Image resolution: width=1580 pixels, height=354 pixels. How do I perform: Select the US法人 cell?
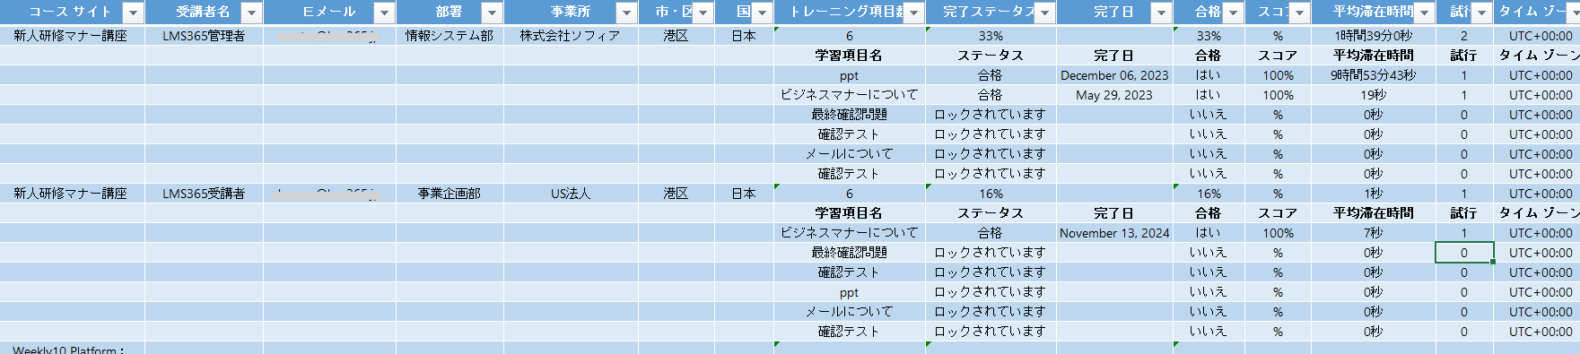(x=571, y=194)
